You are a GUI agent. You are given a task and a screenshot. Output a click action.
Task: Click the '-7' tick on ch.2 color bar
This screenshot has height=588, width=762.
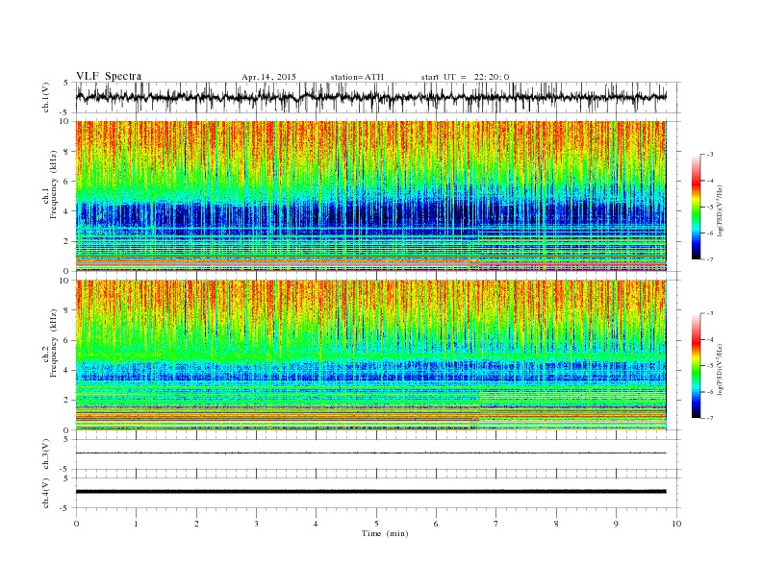tap(709, 418)
